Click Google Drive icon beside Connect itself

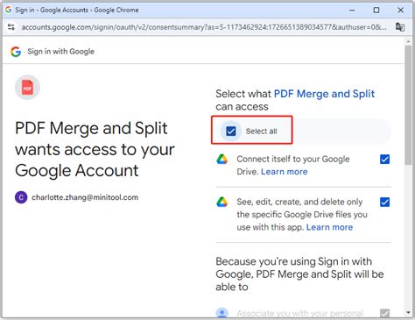(x=222, y=160)
